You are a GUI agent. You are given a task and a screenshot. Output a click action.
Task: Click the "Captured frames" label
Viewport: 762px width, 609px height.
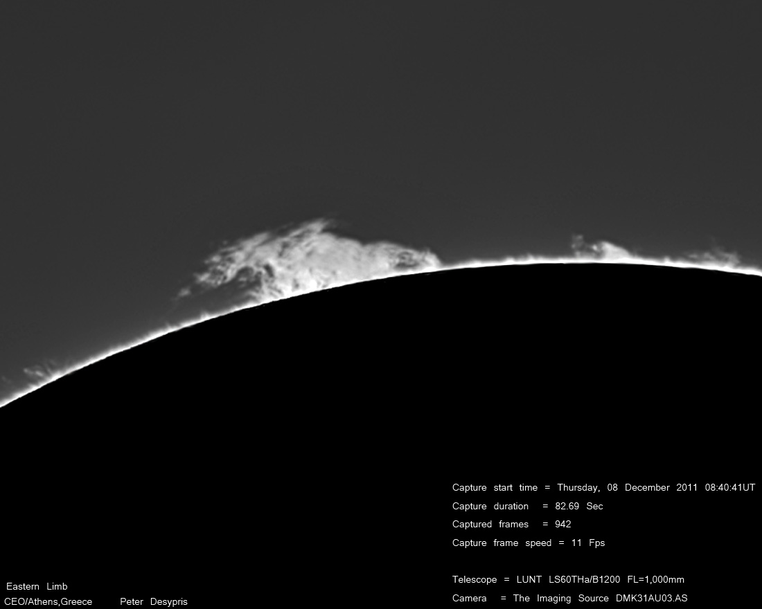click(490, 524)
